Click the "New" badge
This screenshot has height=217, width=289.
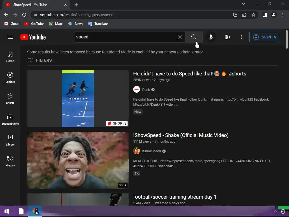click(x=138, y=112)
